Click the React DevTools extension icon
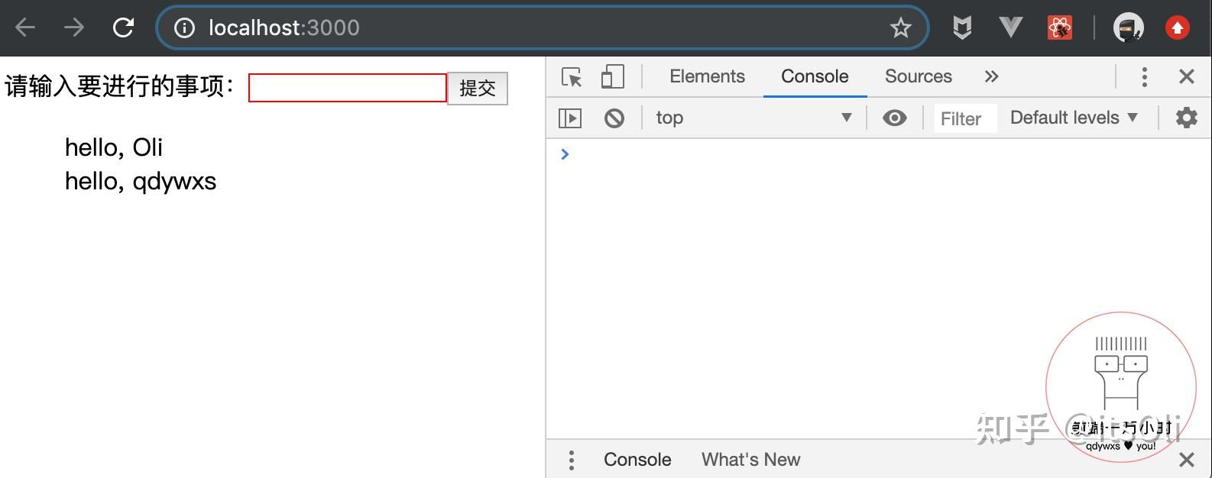Viewport: 1212px width, 478px height. tap(1060, 28)
